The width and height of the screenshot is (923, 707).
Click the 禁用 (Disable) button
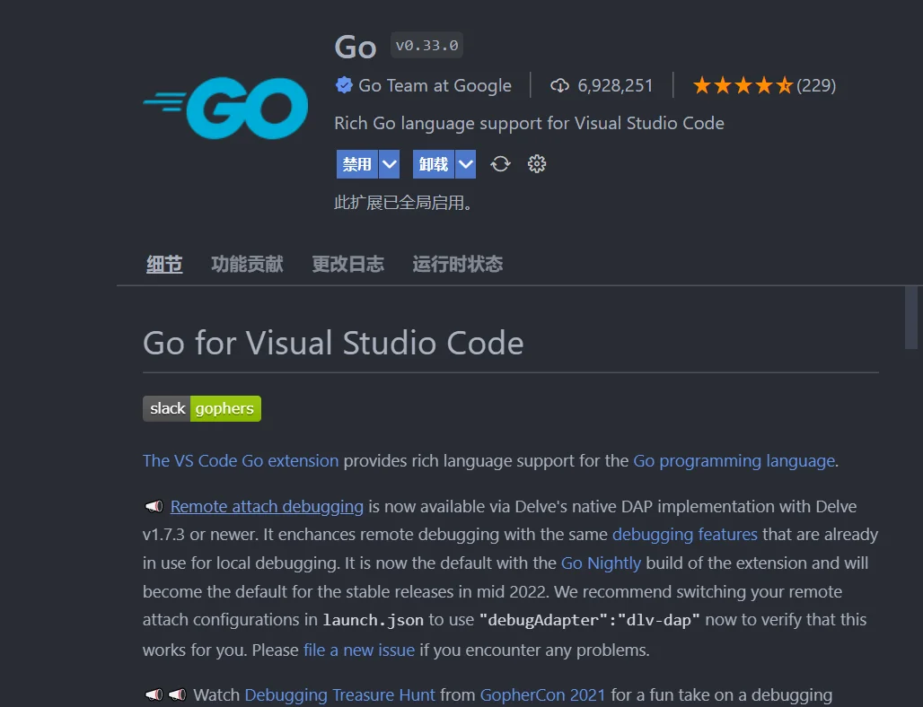click(x=356, y=164)
